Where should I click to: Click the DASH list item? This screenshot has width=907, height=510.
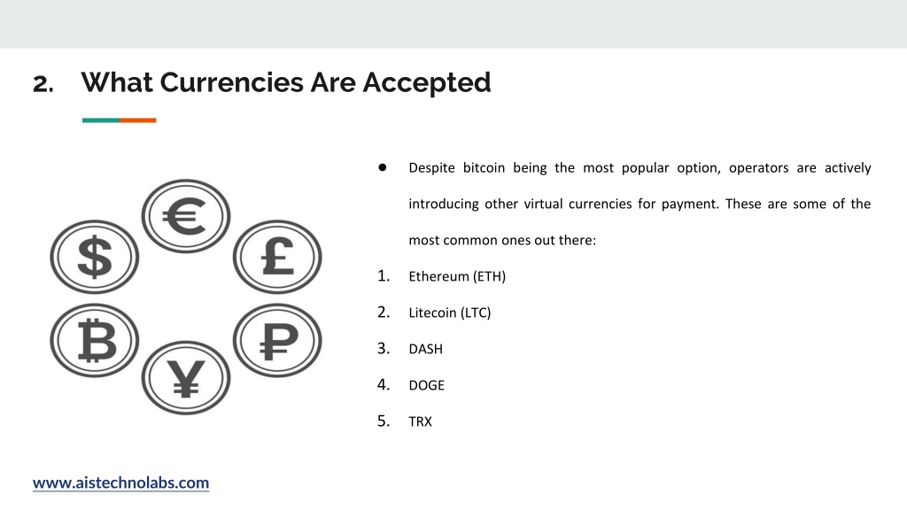(x=426, y=349)
